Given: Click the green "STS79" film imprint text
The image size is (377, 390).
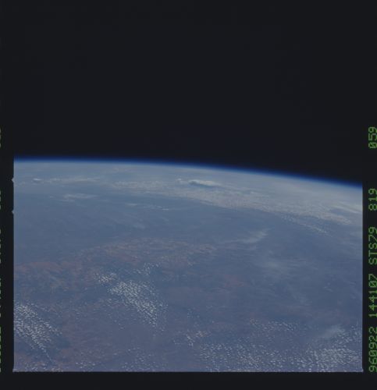Looking at the screenshot, I should (372, 246).
